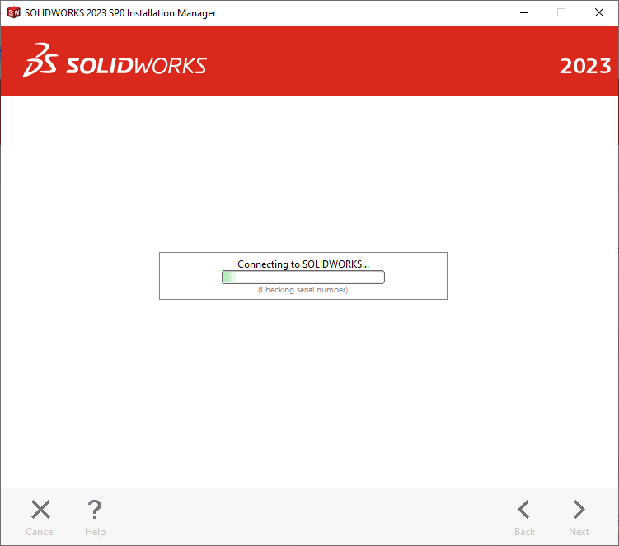The height and width of the screenshot is (546, 619).
Task: Click the Connecting to SOLIDWORKS progress bar
Action: click(x=303, y=277)
